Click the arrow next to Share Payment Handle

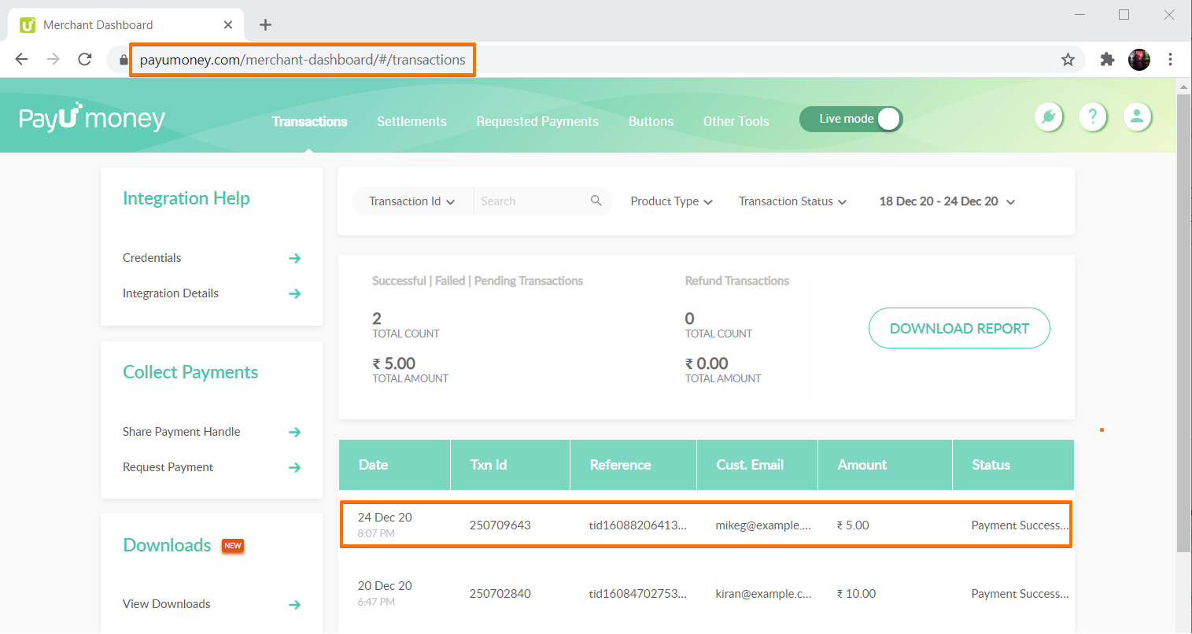(x=295, y=432)
